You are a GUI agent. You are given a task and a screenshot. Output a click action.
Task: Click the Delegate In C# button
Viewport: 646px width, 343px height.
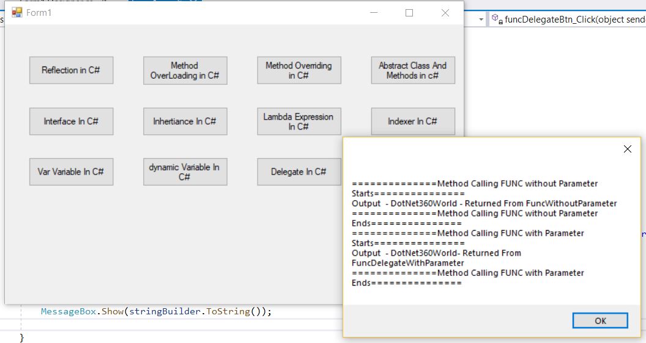tap(299, 172)
